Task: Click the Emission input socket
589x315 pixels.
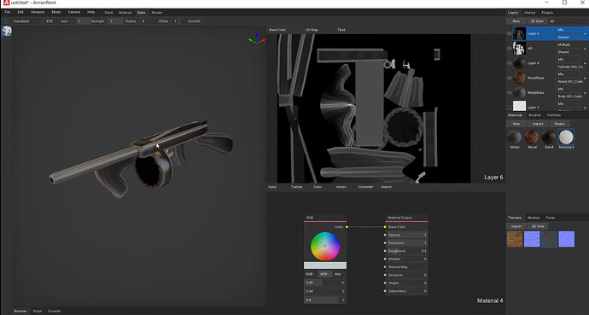Action: [x=385, y=275]
